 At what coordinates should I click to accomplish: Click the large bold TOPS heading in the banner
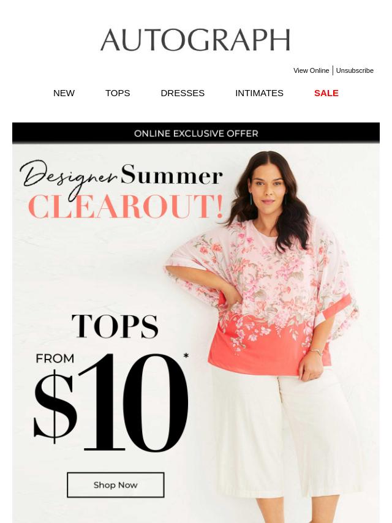click(115, 326)
